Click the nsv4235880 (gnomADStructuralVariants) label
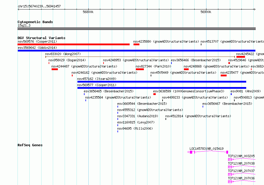The image size is (264, 185). [x=166, y=41]
